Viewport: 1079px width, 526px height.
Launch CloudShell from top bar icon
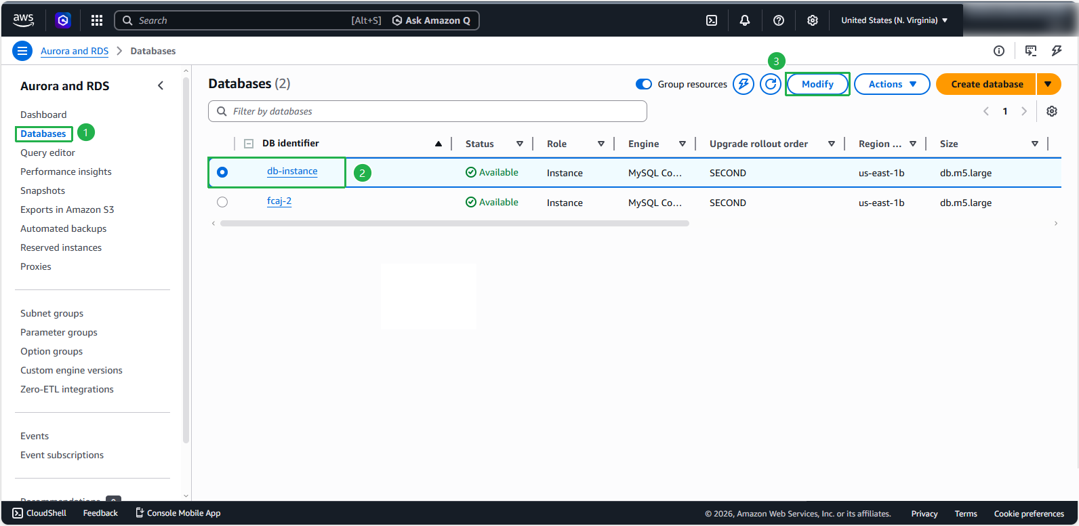[x=712, y=20]
